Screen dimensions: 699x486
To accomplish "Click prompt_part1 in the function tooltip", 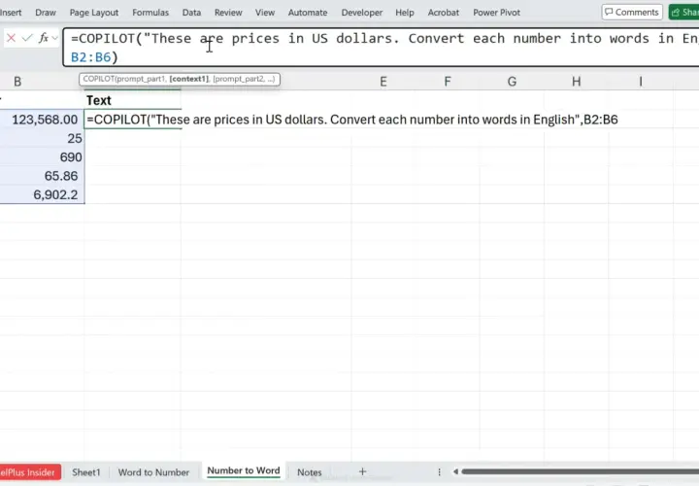I will coord(142,79).
